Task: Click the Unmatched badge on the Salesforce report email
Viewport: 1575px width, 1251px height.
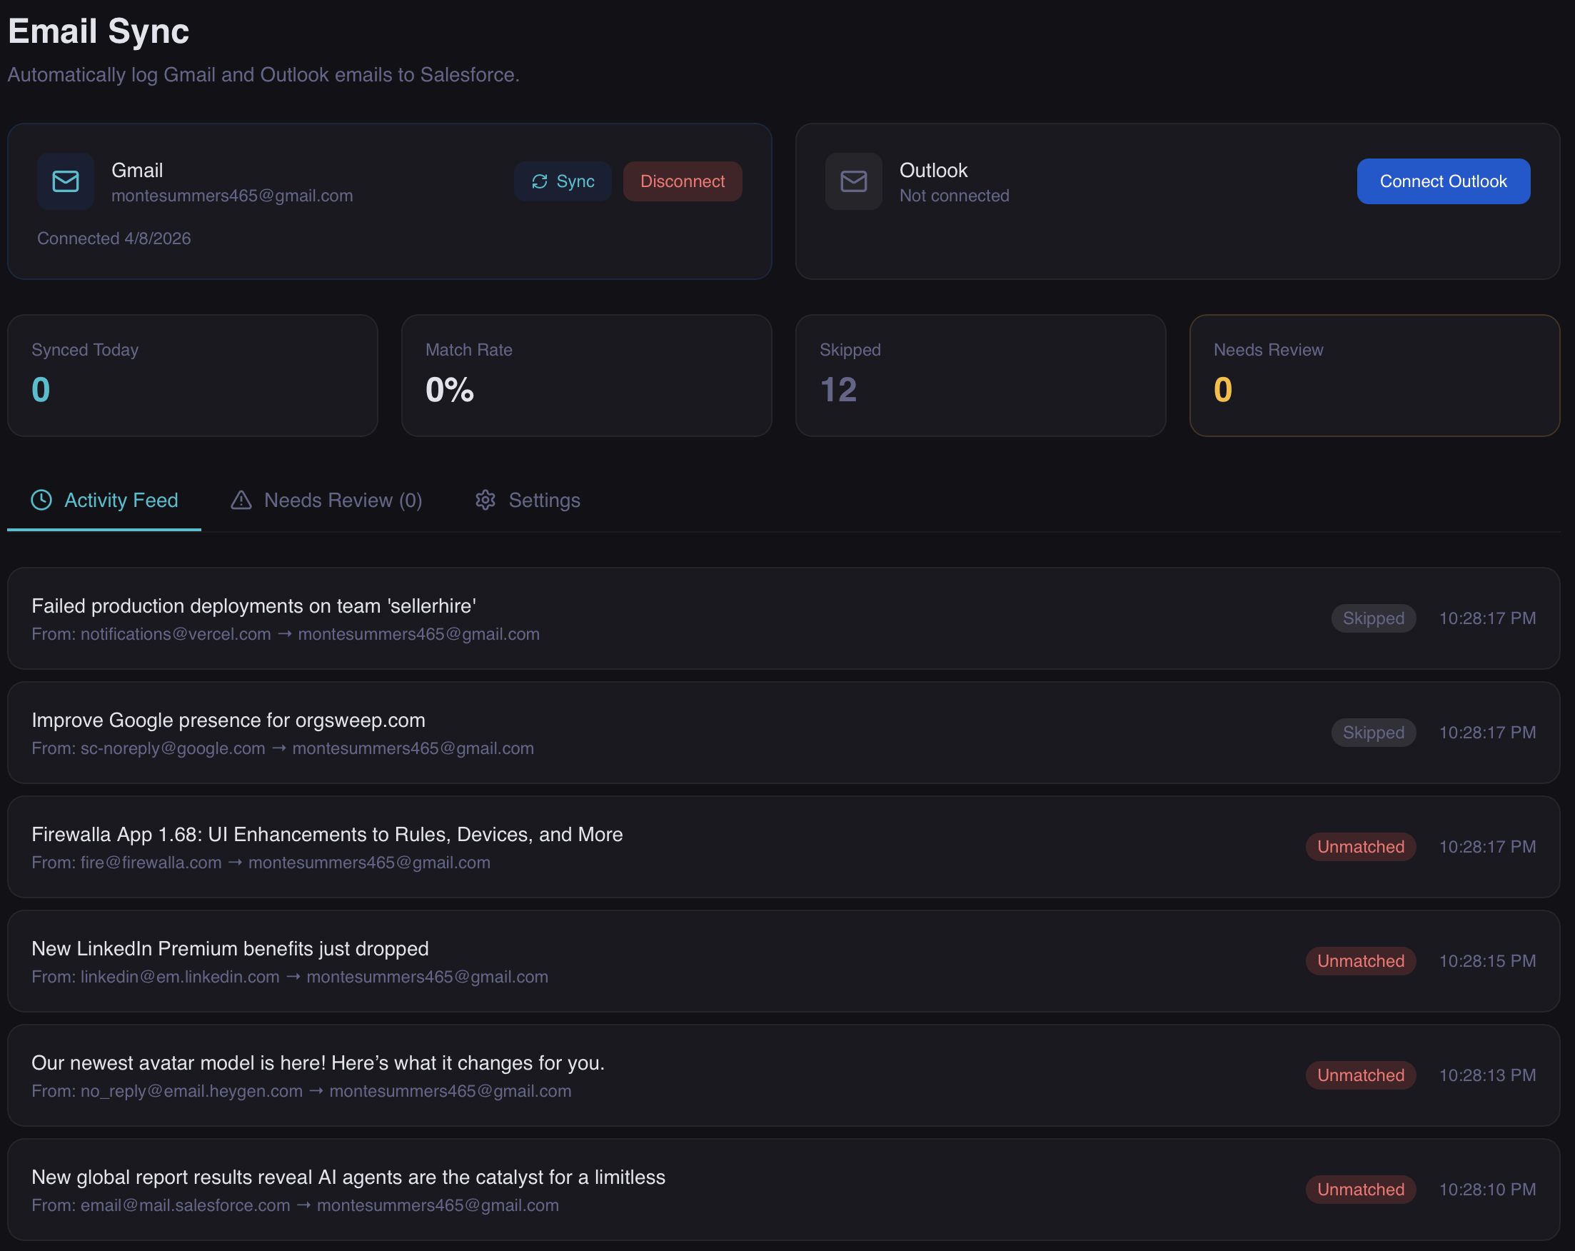Action: coord(1360,1189)
